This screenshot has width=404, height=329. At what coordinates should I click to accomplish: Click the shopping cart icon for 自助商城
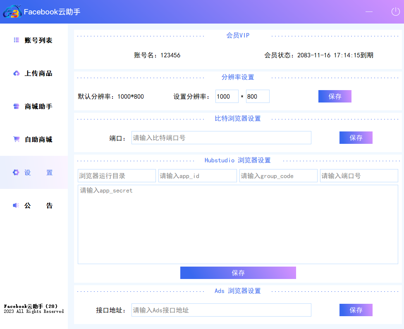pos(17,139)
